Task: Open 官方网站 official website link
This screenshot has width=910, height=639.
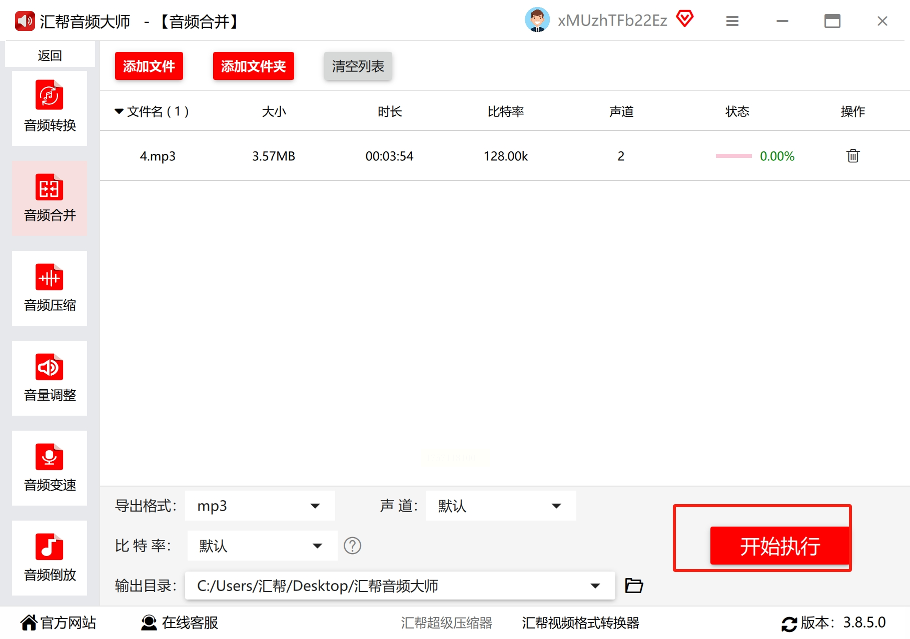Action: 59,623
